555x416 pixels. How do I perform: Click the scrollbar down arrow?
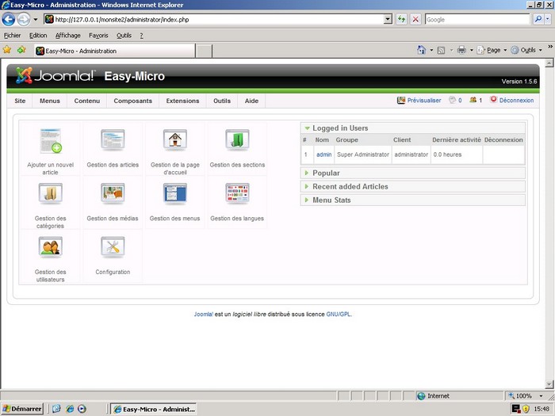click(x=549, y=384)
